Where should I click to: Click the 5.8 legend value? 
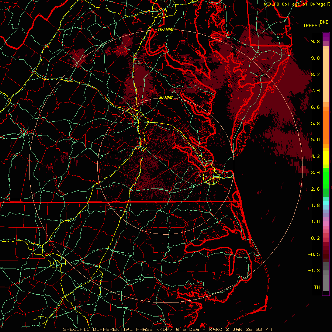315,124
